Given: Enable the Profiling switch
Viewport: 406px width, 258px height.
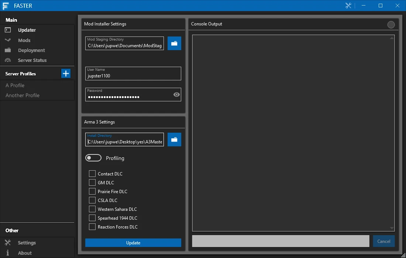Looking at the screenshot, I should point(93,158).
